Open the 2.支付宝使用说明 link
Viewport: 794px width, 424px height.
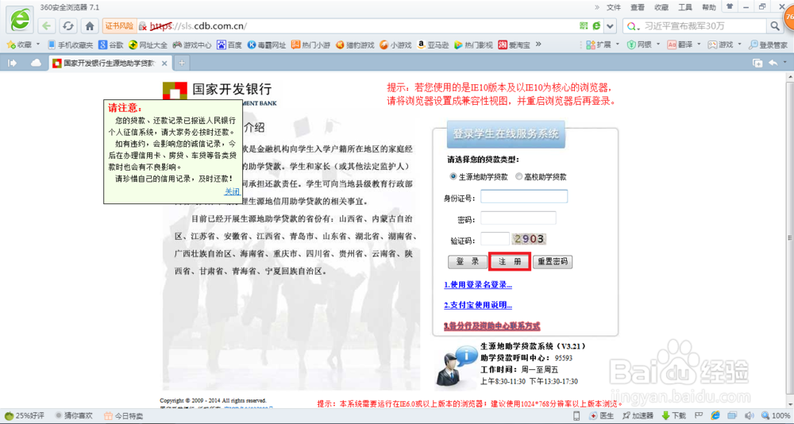tap(478, 305)
